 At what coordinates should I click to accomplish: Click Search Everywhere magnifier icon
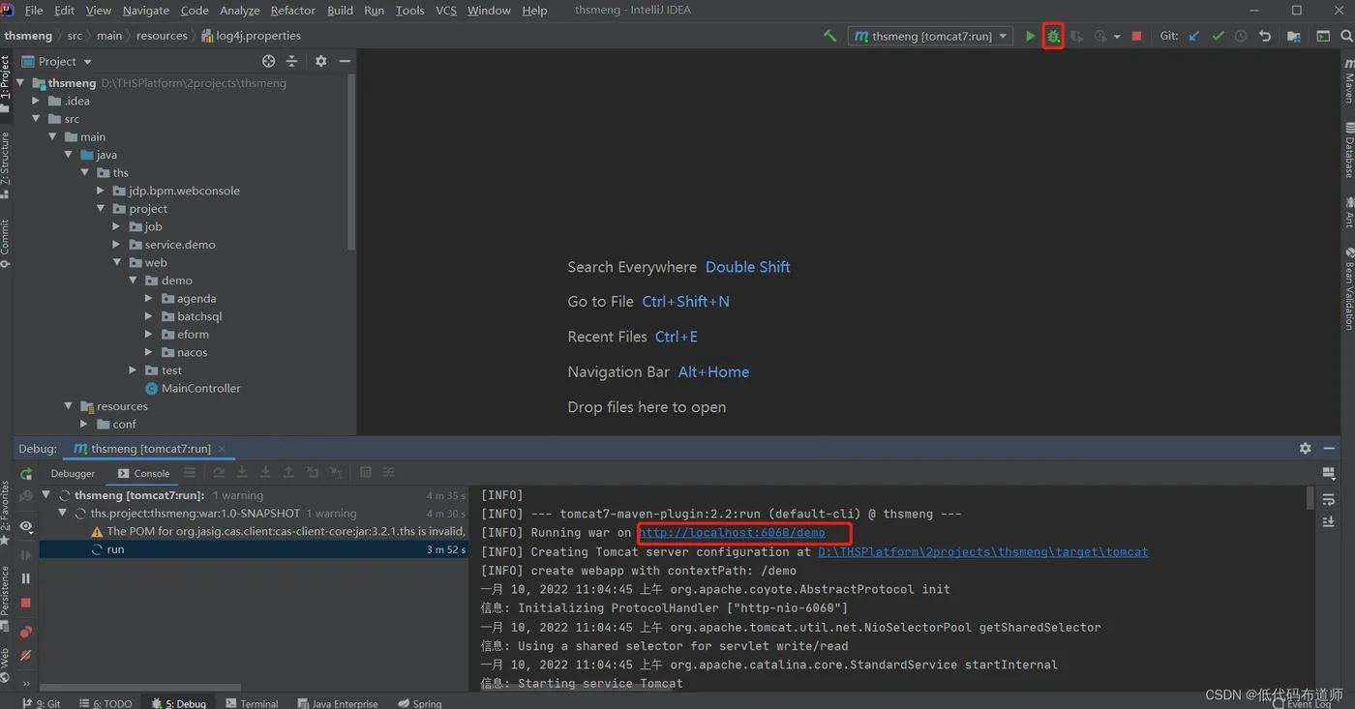click(x=1346, y=36)
